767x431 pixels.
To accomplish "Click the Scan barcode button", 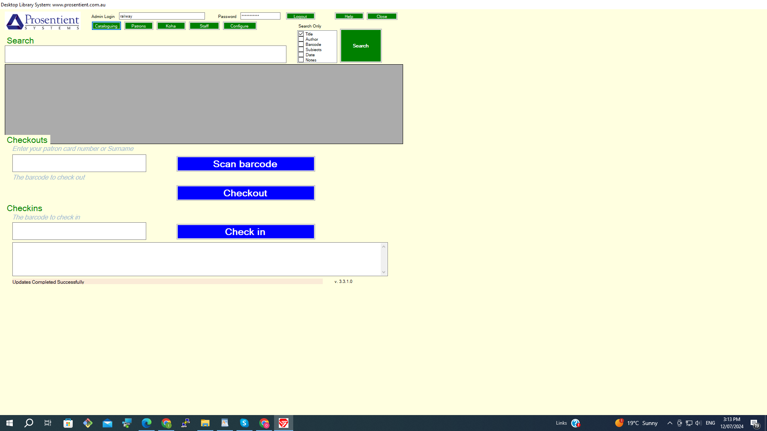I will [246, 164].
